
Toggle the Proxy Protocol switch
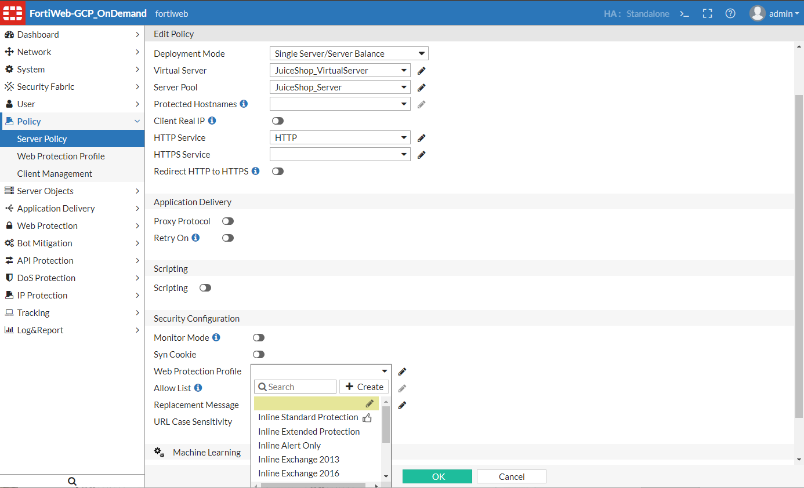point(228,221)
